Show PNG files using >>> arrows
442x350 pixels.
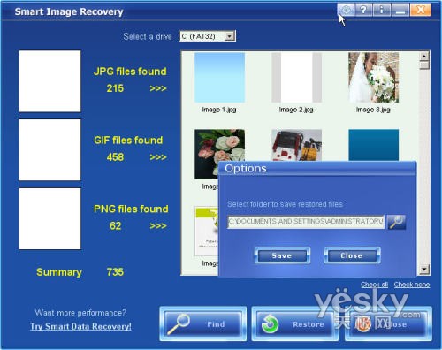(x=158, y=226)
